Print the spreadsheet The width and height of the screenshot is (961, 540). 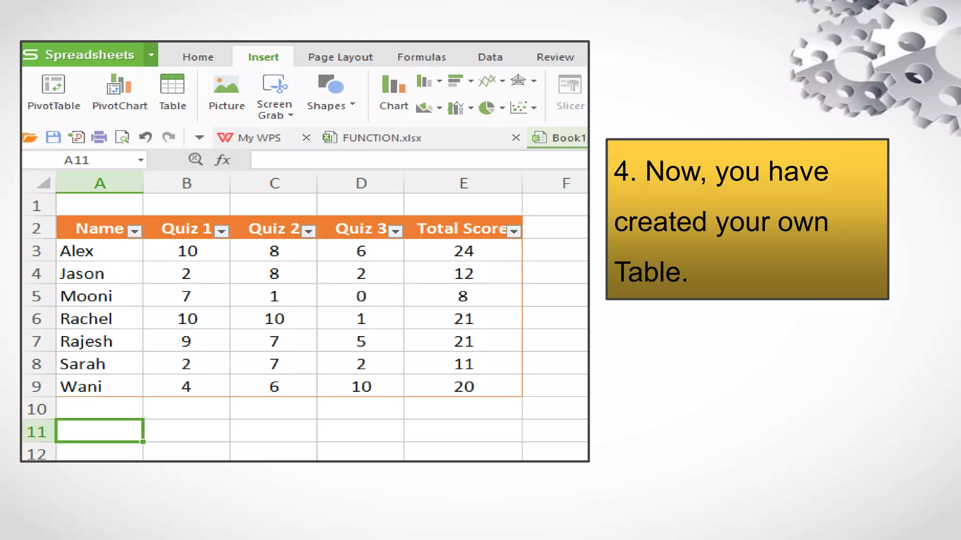(99, 137)
